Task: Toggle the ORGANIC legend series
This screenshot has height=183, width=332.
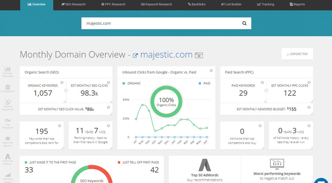Action: pos(131,83)
